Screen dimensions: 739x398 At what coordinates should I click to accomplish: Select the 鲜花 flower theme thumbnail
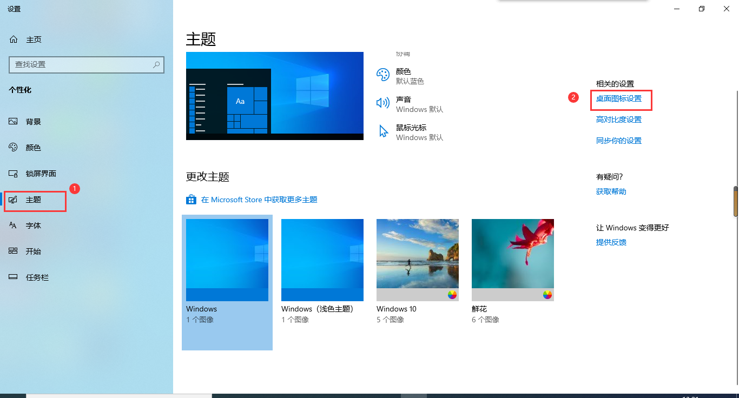tap(513, 260)
